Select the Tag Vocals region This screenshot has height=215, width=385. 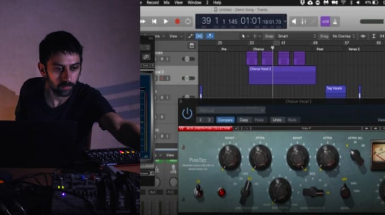336,91
